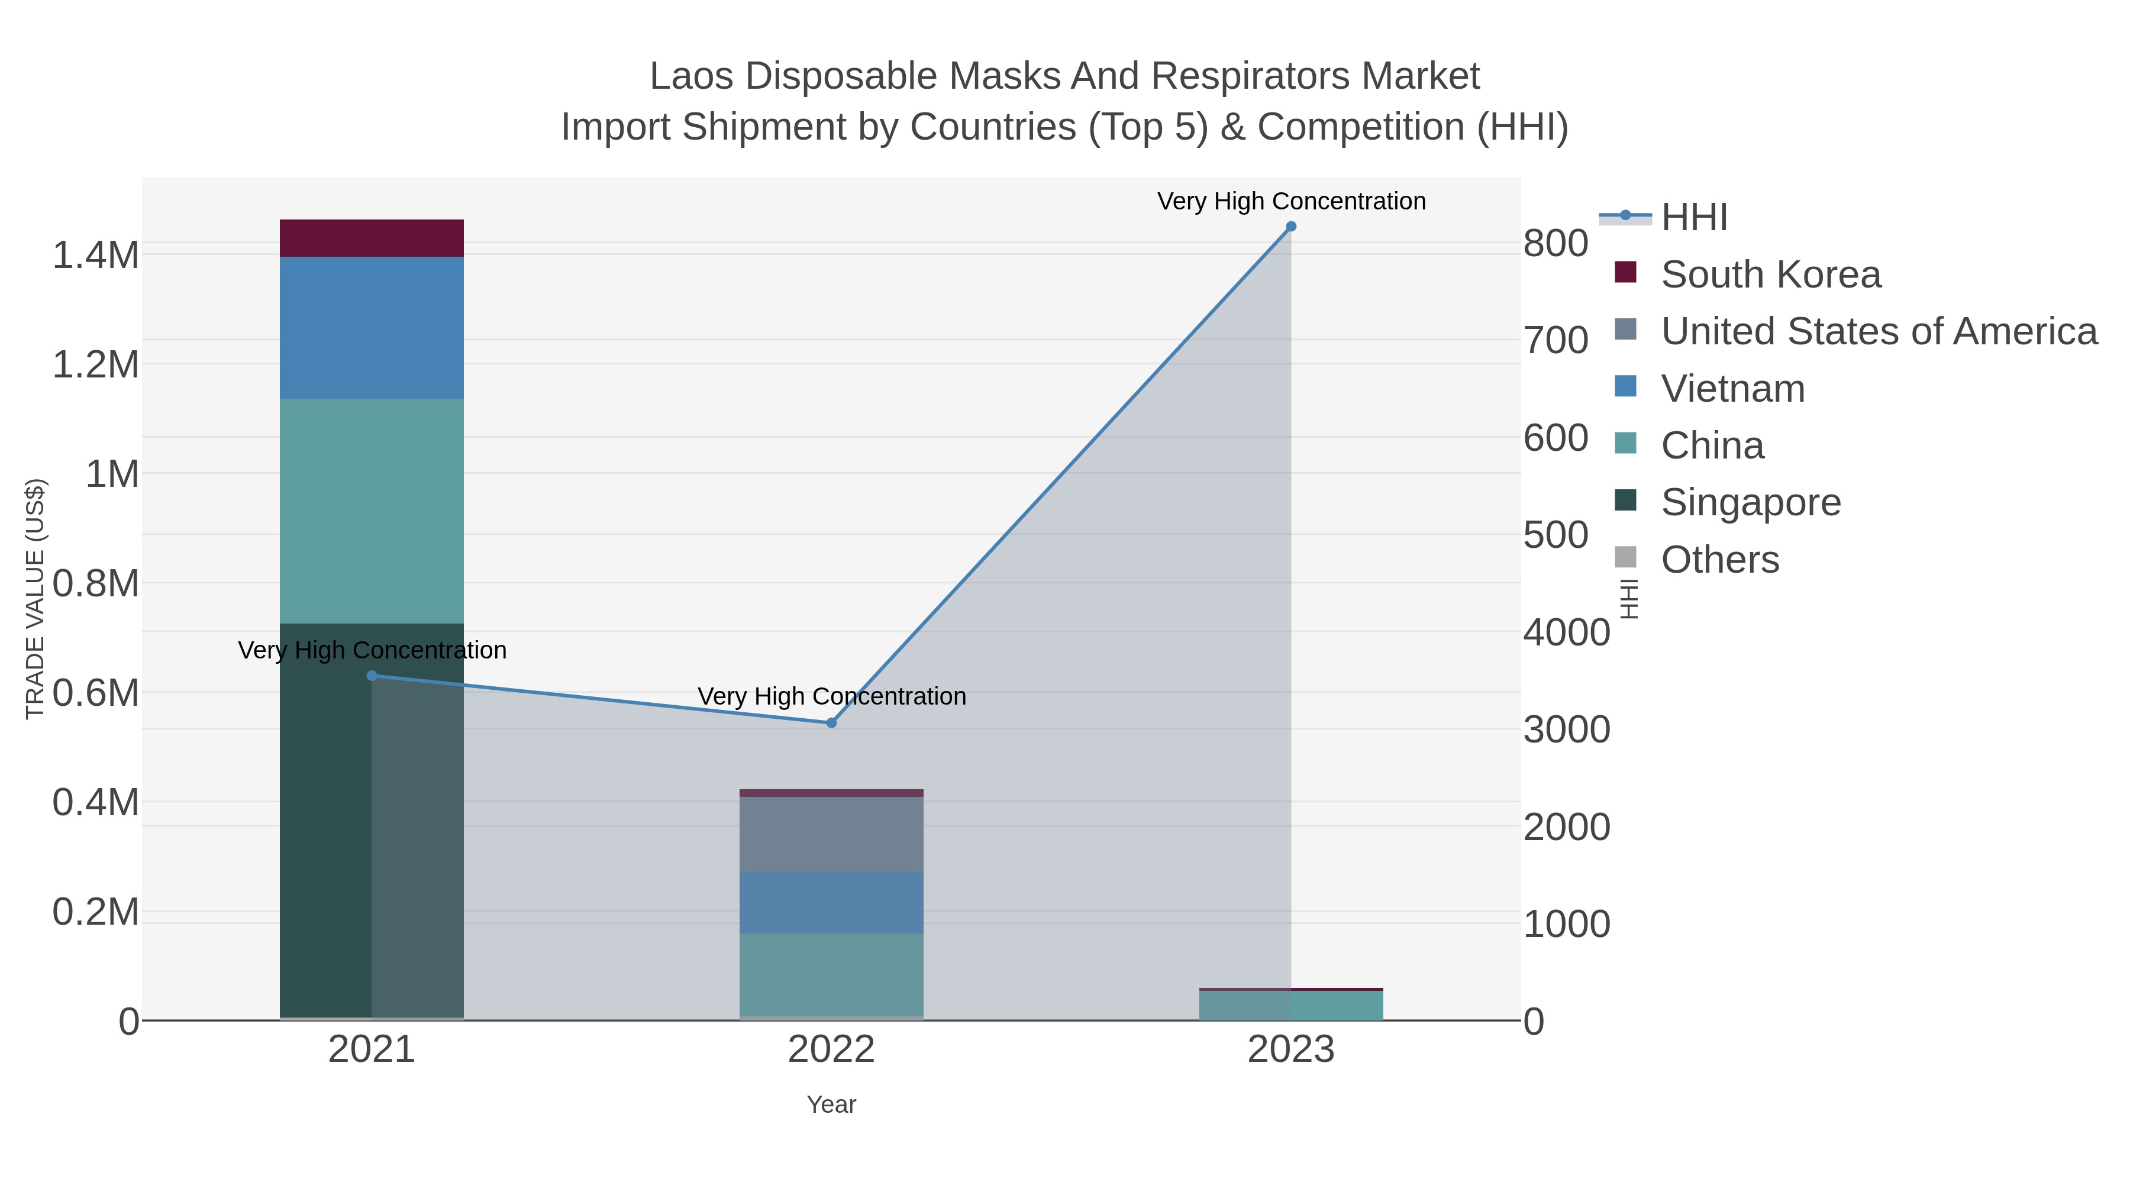The image size is (2130, 1198).
Task: Toggle Others legend entry
Action: [1696, 559]
